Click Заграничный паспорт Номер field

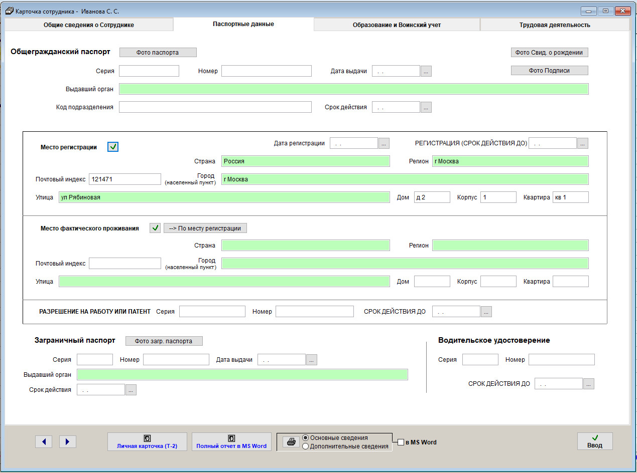(176, 359)
